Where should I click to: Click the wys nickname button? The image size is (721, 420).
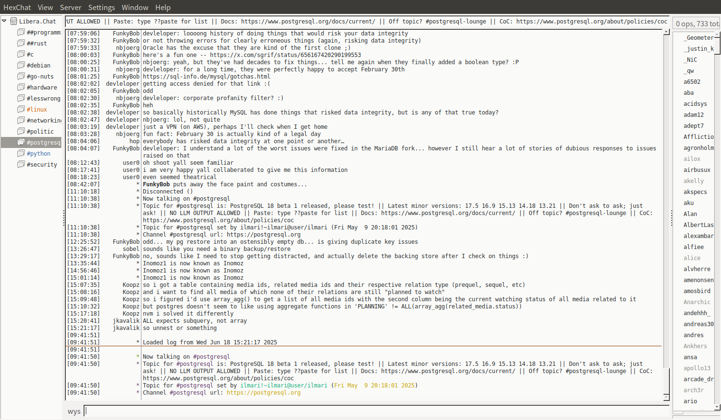(x=74, y=411)
